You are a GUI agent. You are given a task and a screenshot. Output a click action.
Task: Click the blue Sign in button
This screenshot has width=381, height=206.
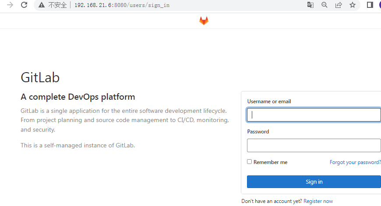point(314,182)
